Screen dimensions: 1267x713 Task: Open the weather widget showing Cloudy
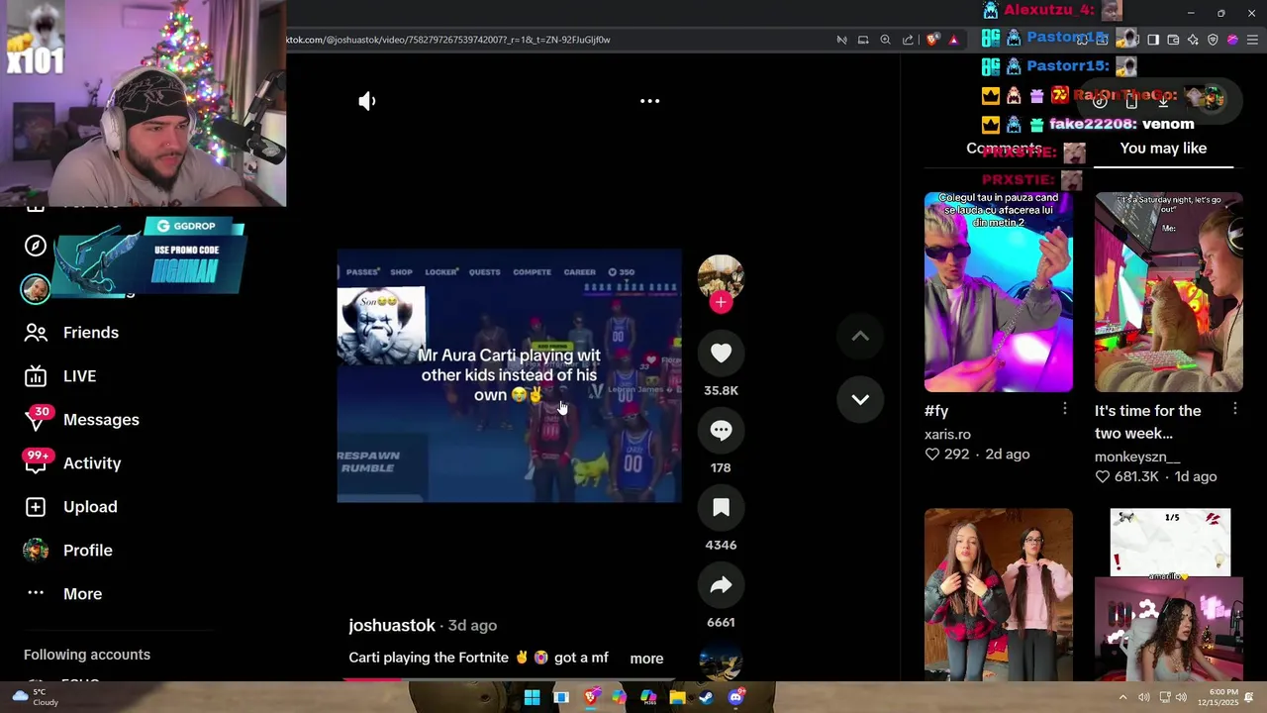coord(35,697)
